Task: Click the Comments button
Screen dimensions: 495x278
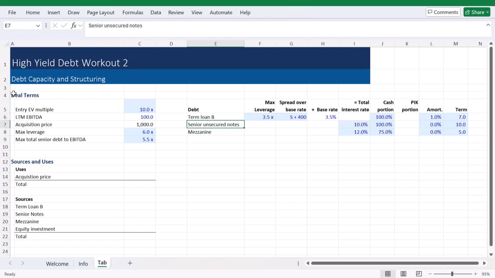Action: (443, 12)
